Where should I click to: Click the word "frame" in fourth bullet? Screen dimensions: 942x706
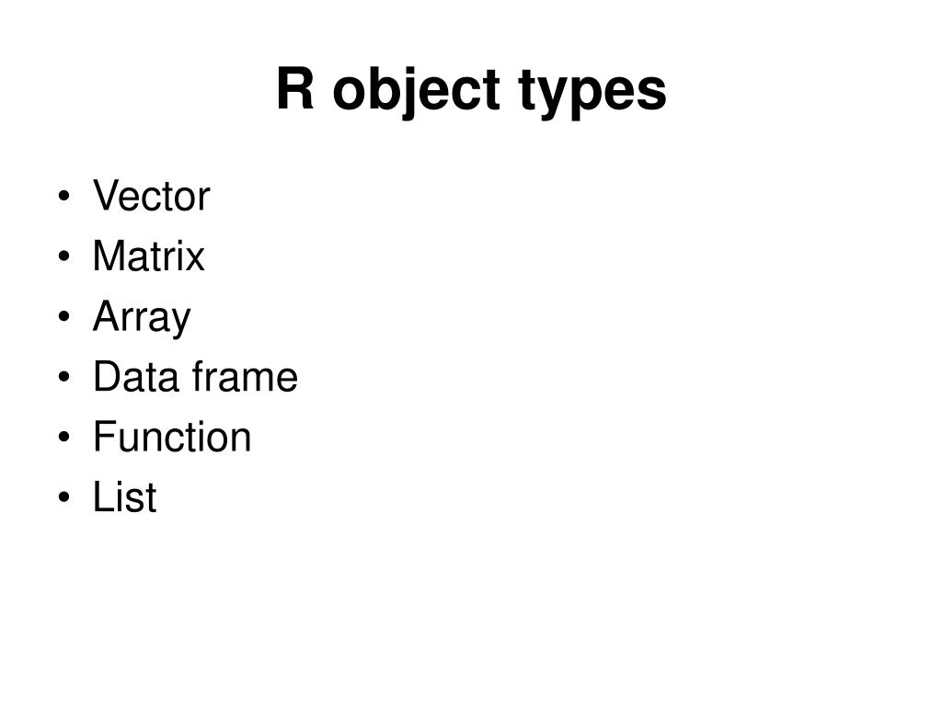[245, 376]
